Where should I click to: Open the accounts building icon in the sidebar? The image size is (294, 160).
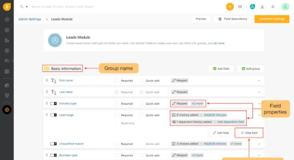pos(7,40)
